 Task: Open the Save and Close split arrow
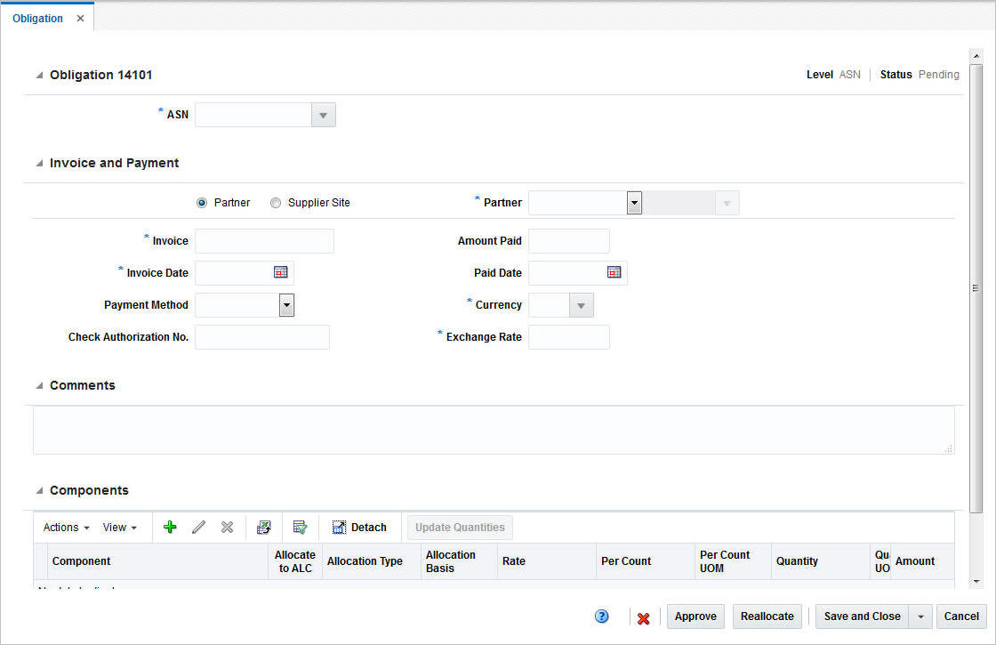[x=920, y=617]
